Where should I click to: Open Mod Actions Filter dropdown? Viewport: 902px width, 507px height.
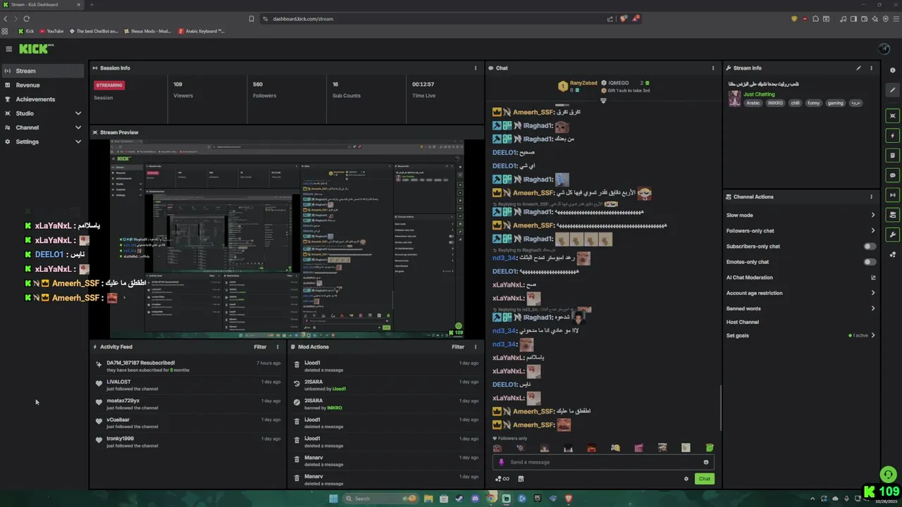click(x=458, y=347)
